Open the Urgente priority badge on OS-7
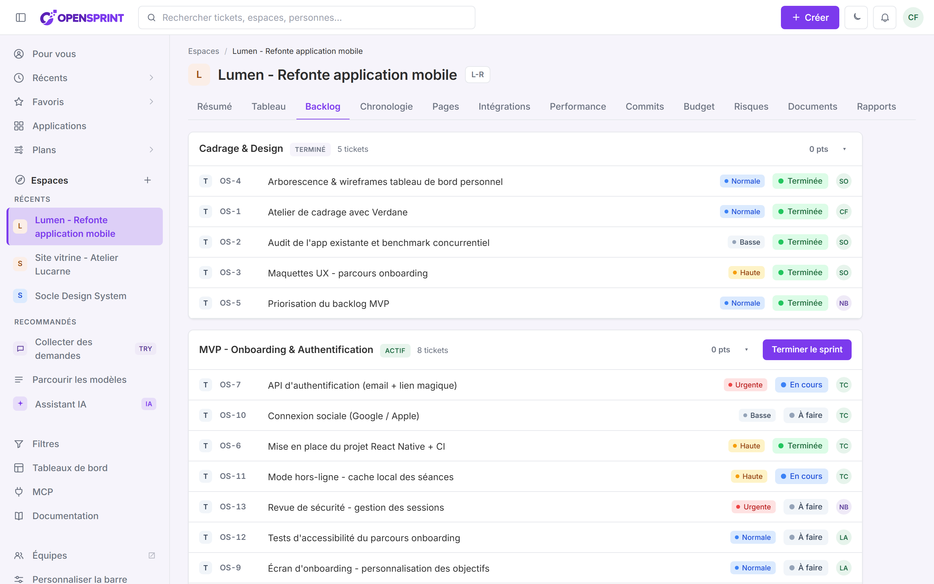This screenshot has width=934, height=584. point(745,385)
